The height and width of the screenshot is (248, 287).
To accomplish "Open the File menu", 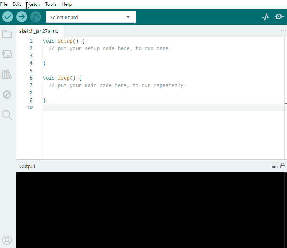I will click(4, 4).
